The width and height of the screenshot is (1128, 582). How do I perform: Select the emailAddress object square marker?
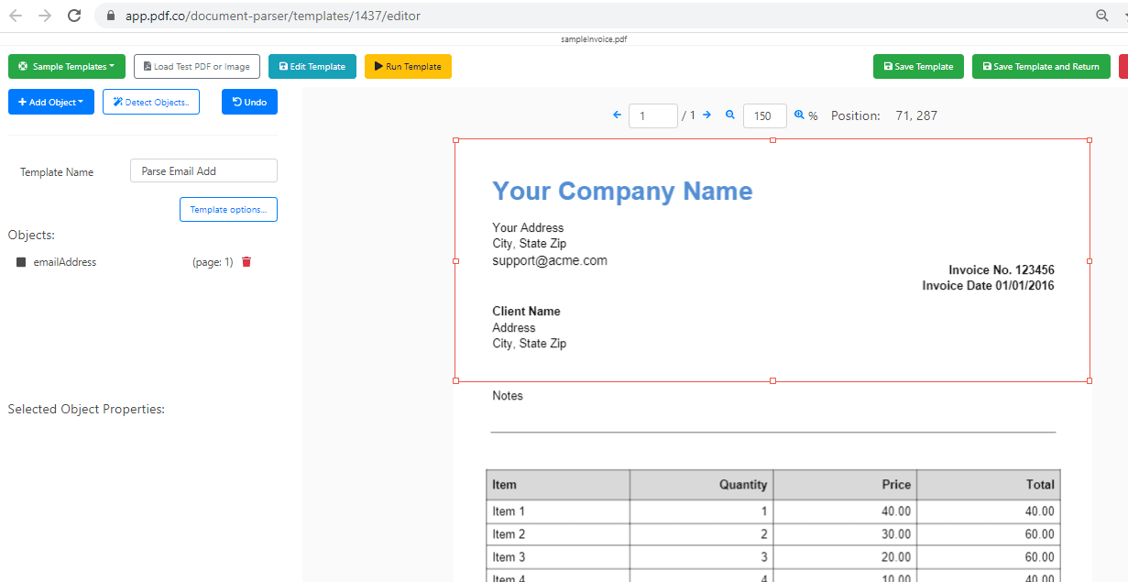[20, 262]
